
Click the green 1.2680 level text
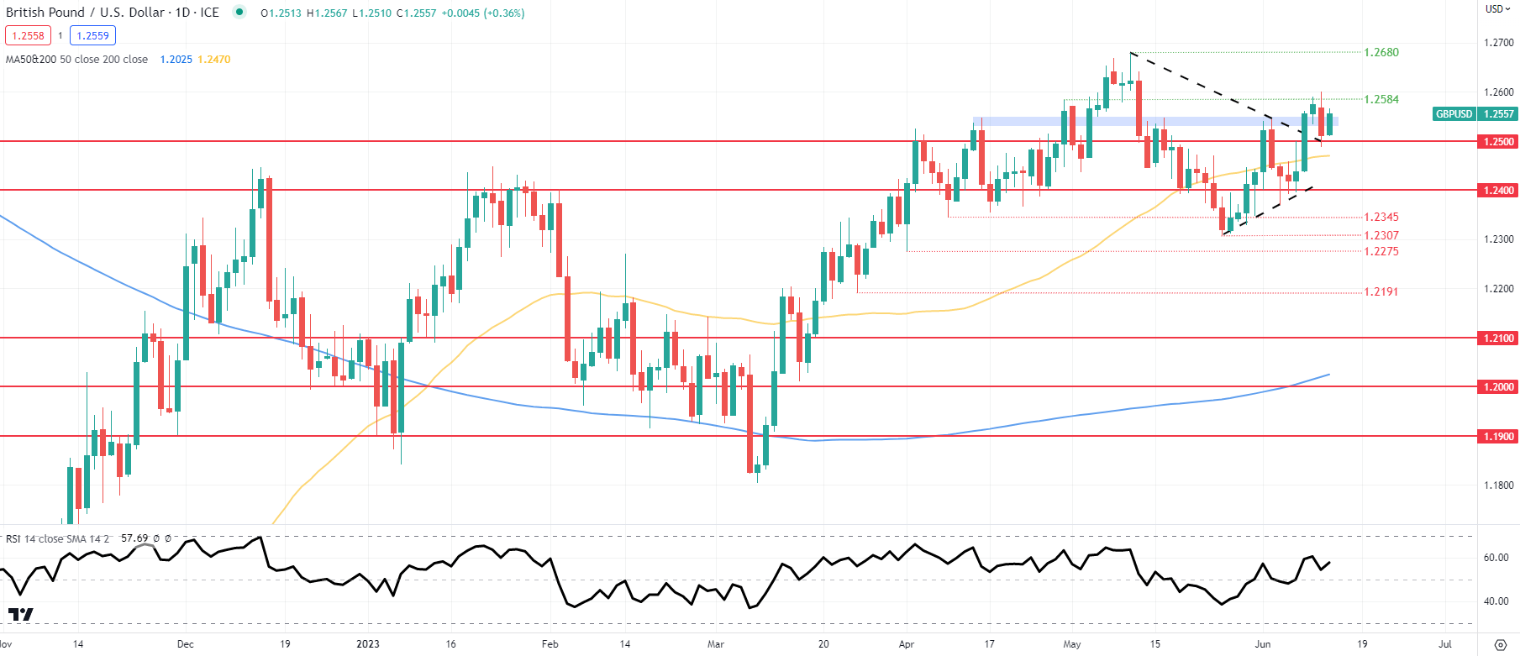(1381, 52)
